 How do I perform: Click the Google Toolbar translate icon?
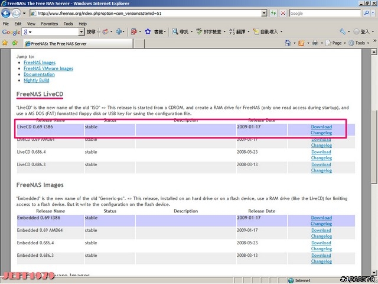pos(232,31)
